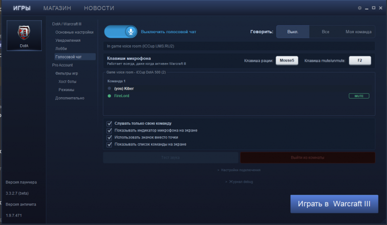Open the НОВОСТИ tab

(99, 8)
